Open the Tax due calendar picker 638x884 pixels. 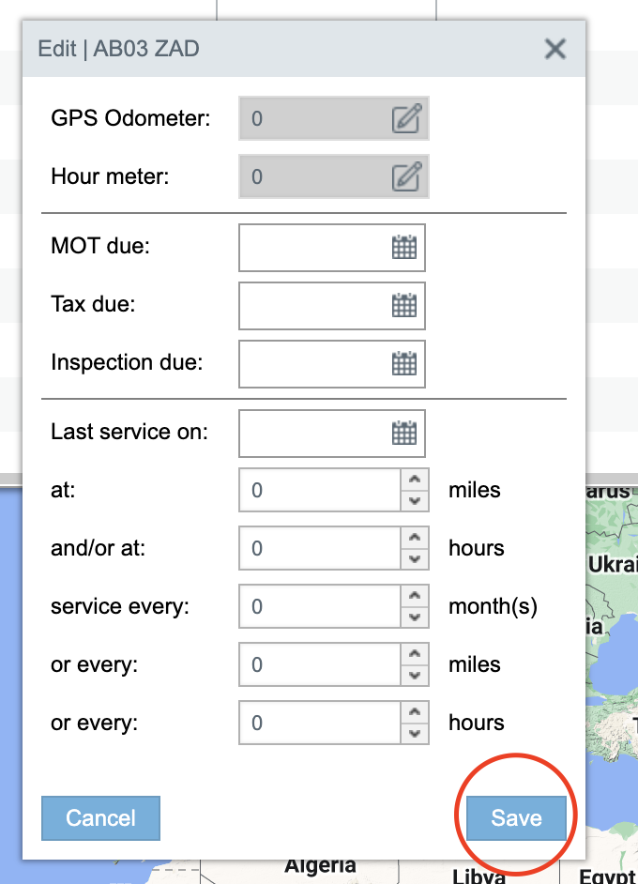[x=403, y=306]
